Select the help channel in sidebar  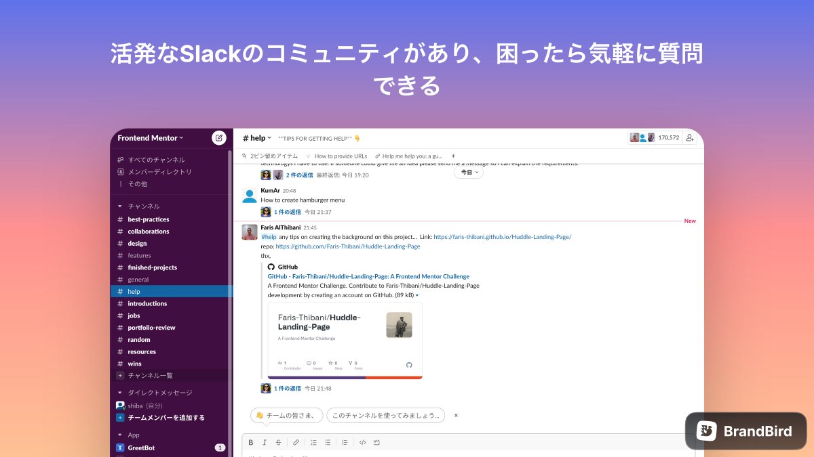[x=171, y=292]
